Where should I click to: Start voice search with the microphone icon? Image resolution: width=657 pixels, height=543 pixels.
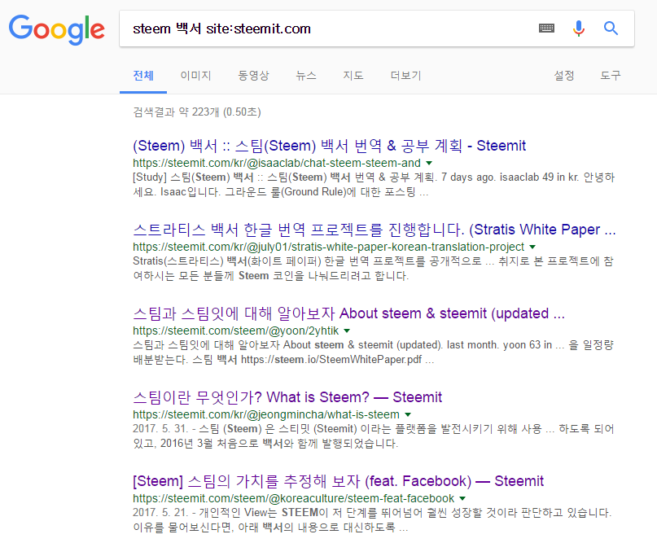tap(579, 28)
